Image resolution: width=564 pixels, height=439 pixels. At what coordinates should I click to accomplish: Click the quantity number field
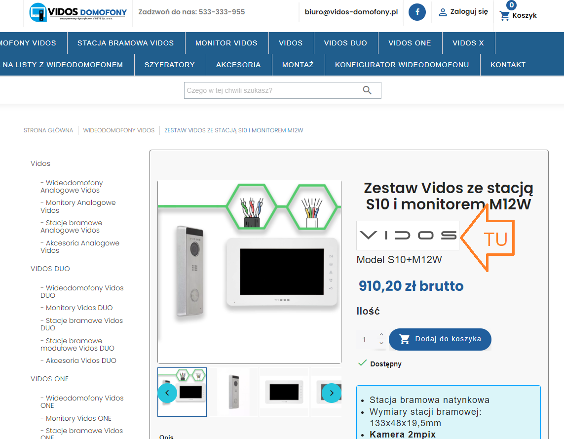pyautogui.click(x=367, y=339)
